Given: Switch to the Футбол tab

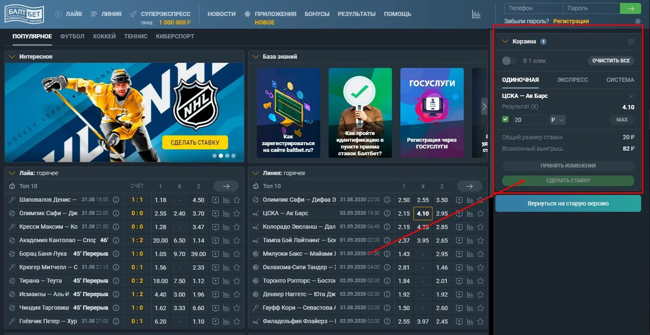Looking at the screenshot, I should click(x=72, y=36).
